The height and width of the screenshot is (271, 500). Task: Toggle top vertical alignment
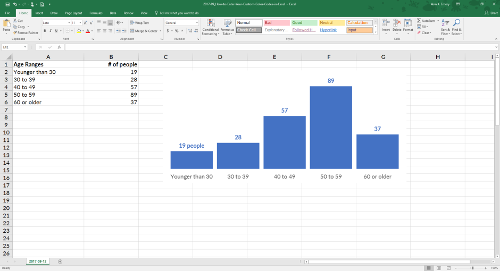coord(99,23)
